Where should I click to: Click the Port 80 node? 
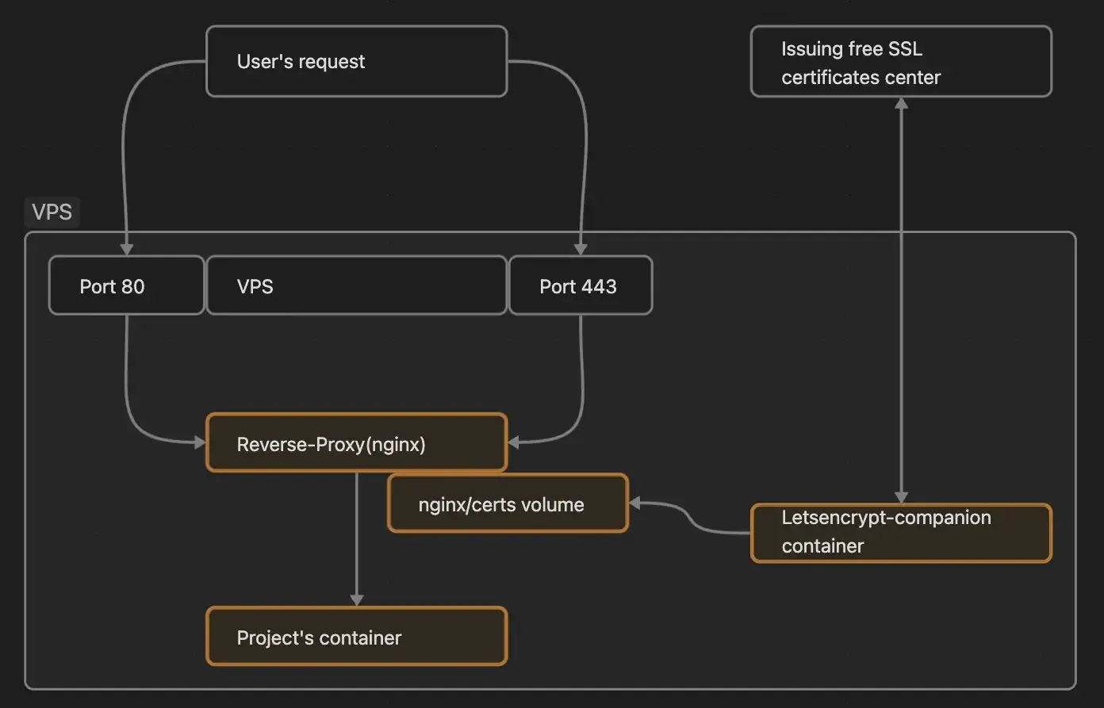[x=126, y=285]
